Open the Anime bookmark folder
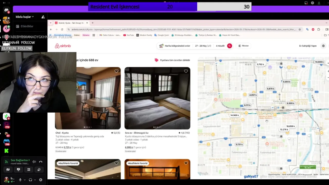The height and width of the screenshot is (185, 329). point(77,35)
